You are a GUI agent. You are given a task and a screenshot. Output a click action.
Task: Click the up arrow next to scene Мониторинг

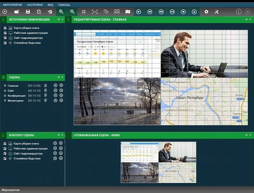[x=55, y=100]
